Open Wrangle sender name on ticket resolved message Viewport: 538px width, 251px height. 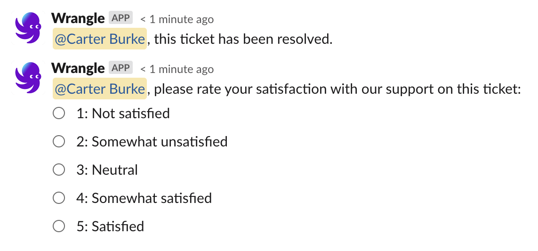78,18
